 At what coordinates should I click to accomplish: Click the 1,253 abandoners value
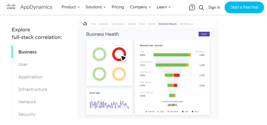pyautogui.click(x=202, y=65)
